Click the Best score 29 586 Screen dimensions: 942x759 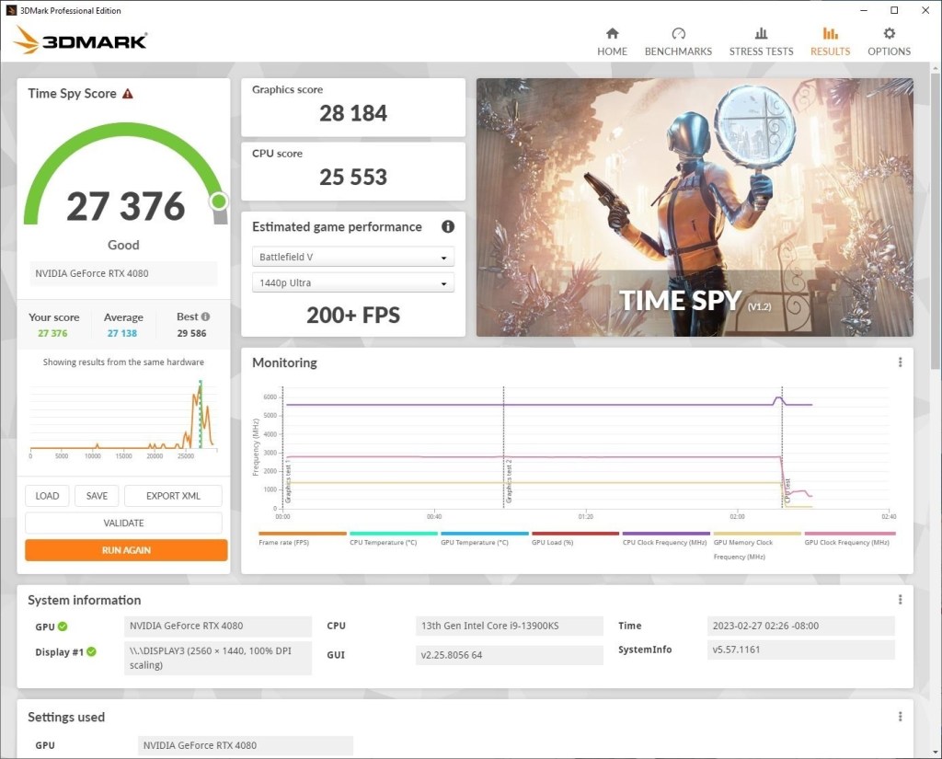click(x=191, y=333)
